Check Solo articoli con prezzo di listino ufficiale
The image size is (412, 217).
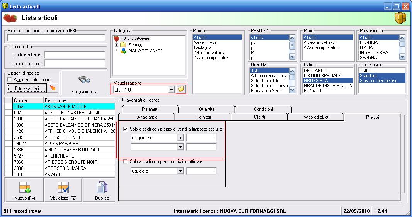(125, 161)
